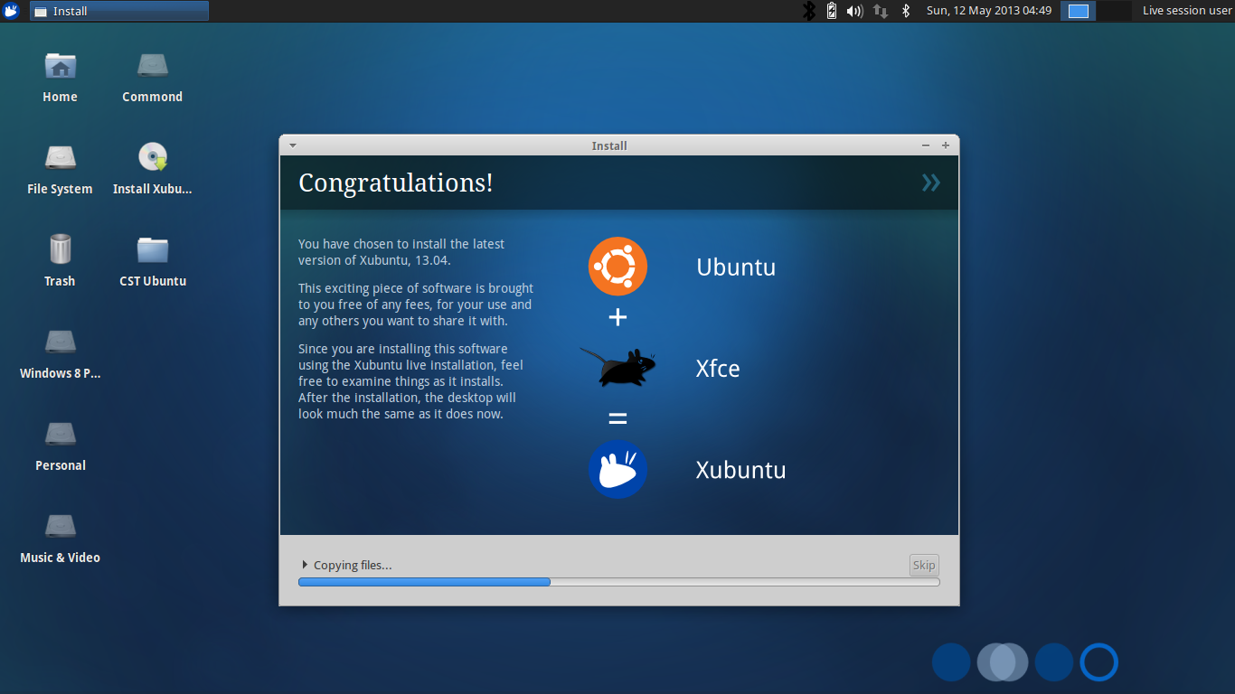Click the blue Xubuntu logo in slideshow
This screenshot has width=1235, height=694.
(617, 469)
